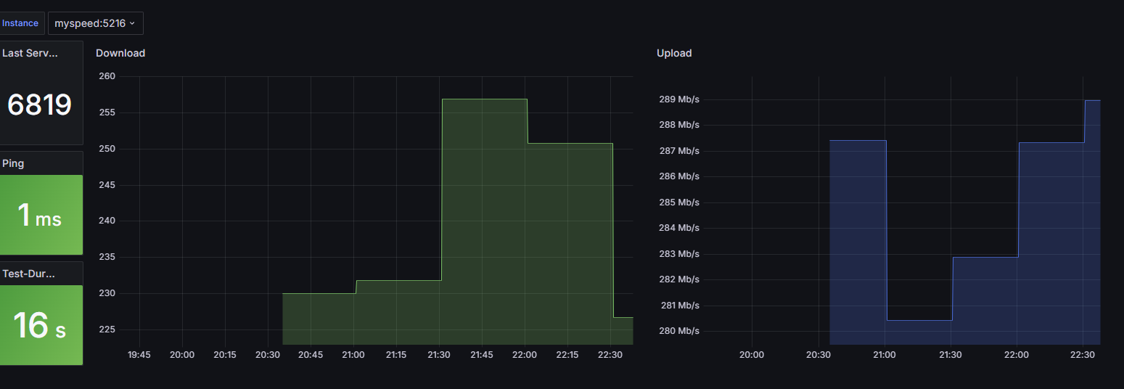Open the Download panel title menu
Viewport: 1124px width, 389px height.
120,53
